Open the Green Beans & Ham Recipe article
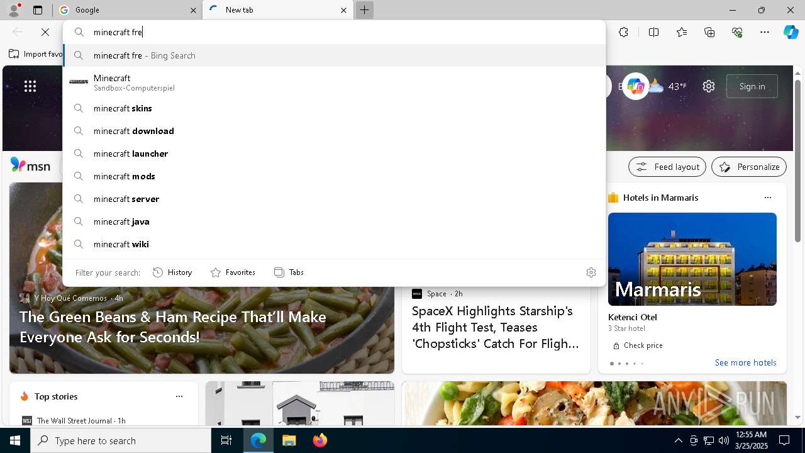Viewport: 805px width, 453px height. (173, 327)
